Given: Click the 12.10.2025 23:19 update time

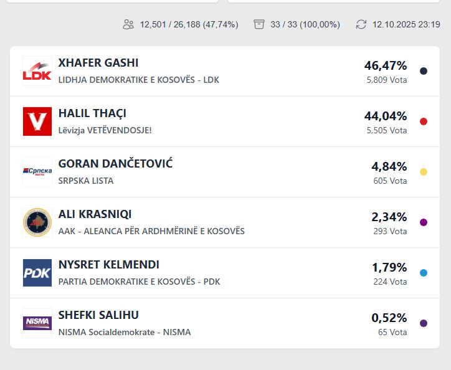Looking at the screenshot, I should click(x=406, y=24).
